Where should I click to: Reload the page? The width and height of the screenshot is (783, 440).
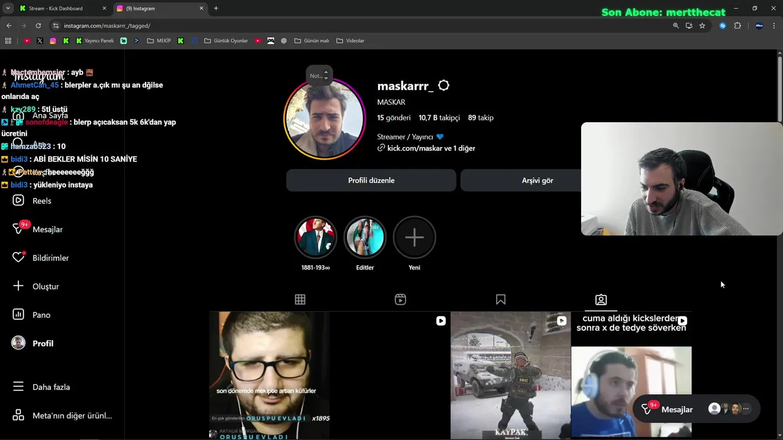point(38,26)
